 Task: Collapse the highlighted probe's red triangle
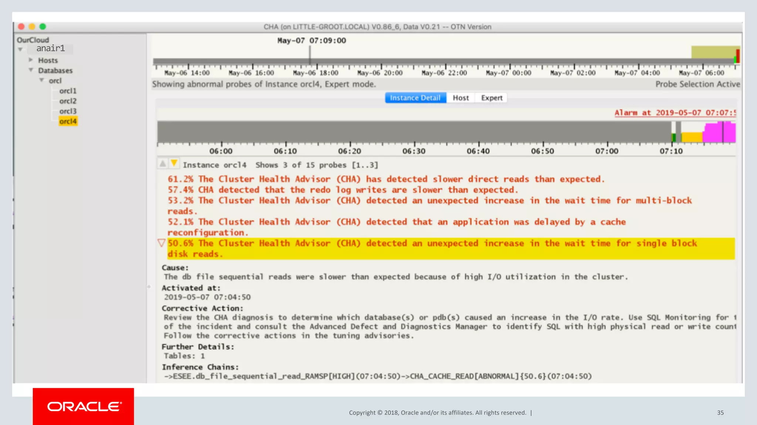[x=161, y=243]
